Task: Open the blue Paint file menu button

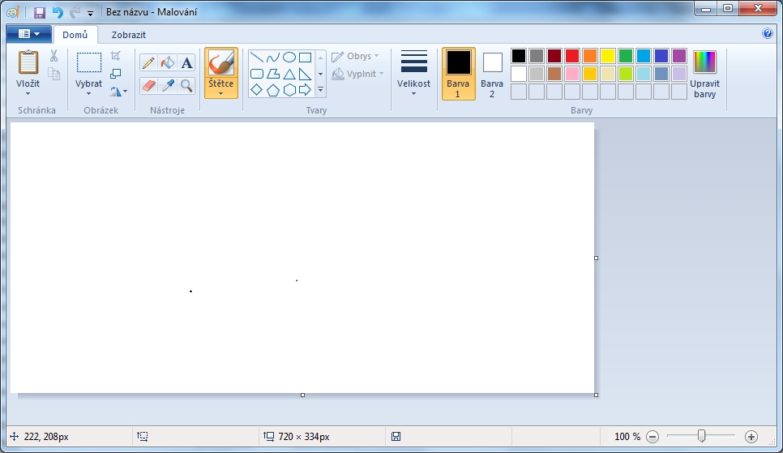Action: tap(29, 34)
